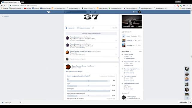The height and width of the screenshot is (108, 192).
Task: Click the browser Forward arrow
Action: [x=4, y=5]
